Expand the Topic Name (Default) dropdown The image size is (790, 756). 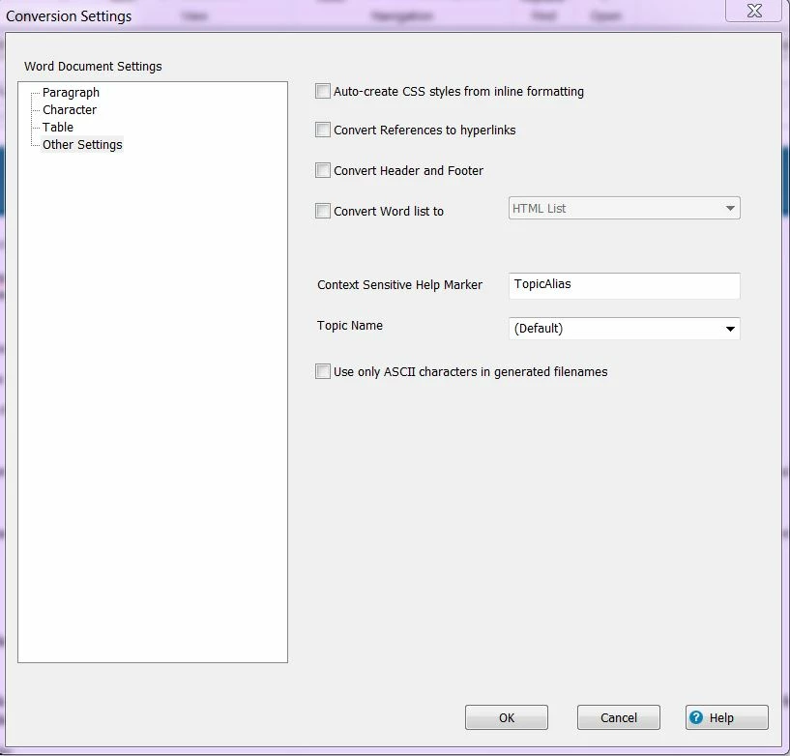coord(625,329)
